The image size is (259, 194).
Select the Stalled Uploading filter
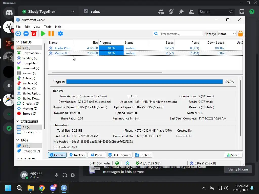pos(29,93)
